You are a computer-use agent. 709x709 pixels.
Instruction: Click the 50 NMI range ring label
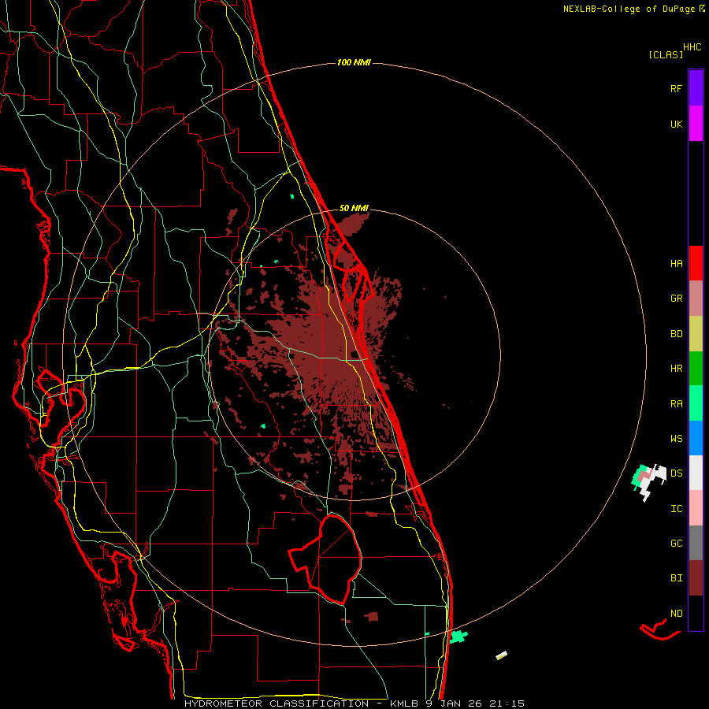point(354,208)
